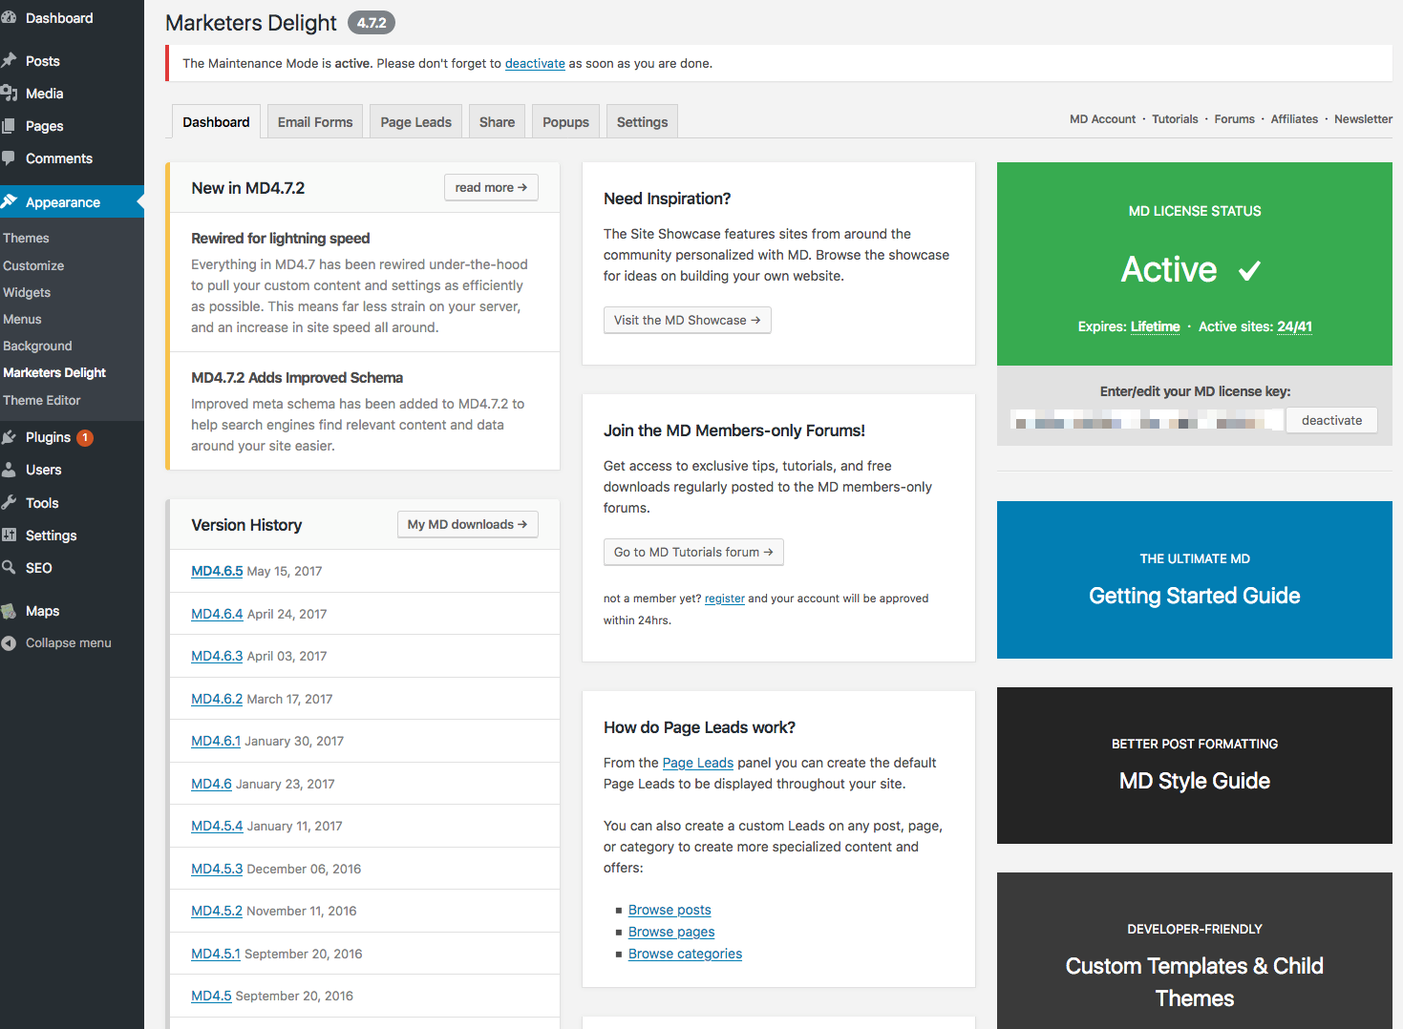Open the Newsletter link

[x=1363, y=119]
